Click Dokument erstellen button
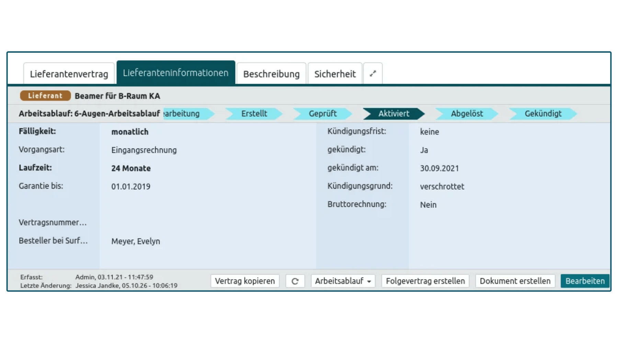The height and width of the screenshot is (343, 618). pyautogui.click(x=515, y=281)
